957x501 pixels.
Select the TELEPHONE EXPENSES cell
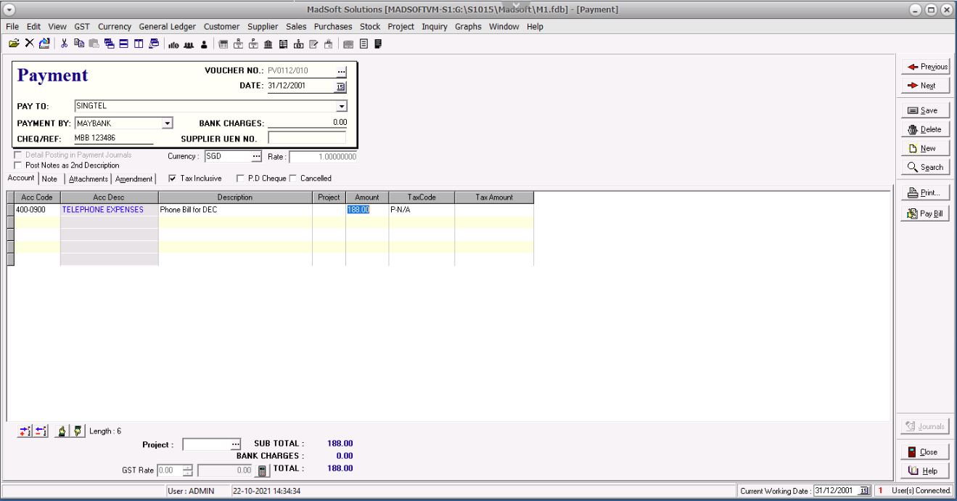tap(110, 209)
